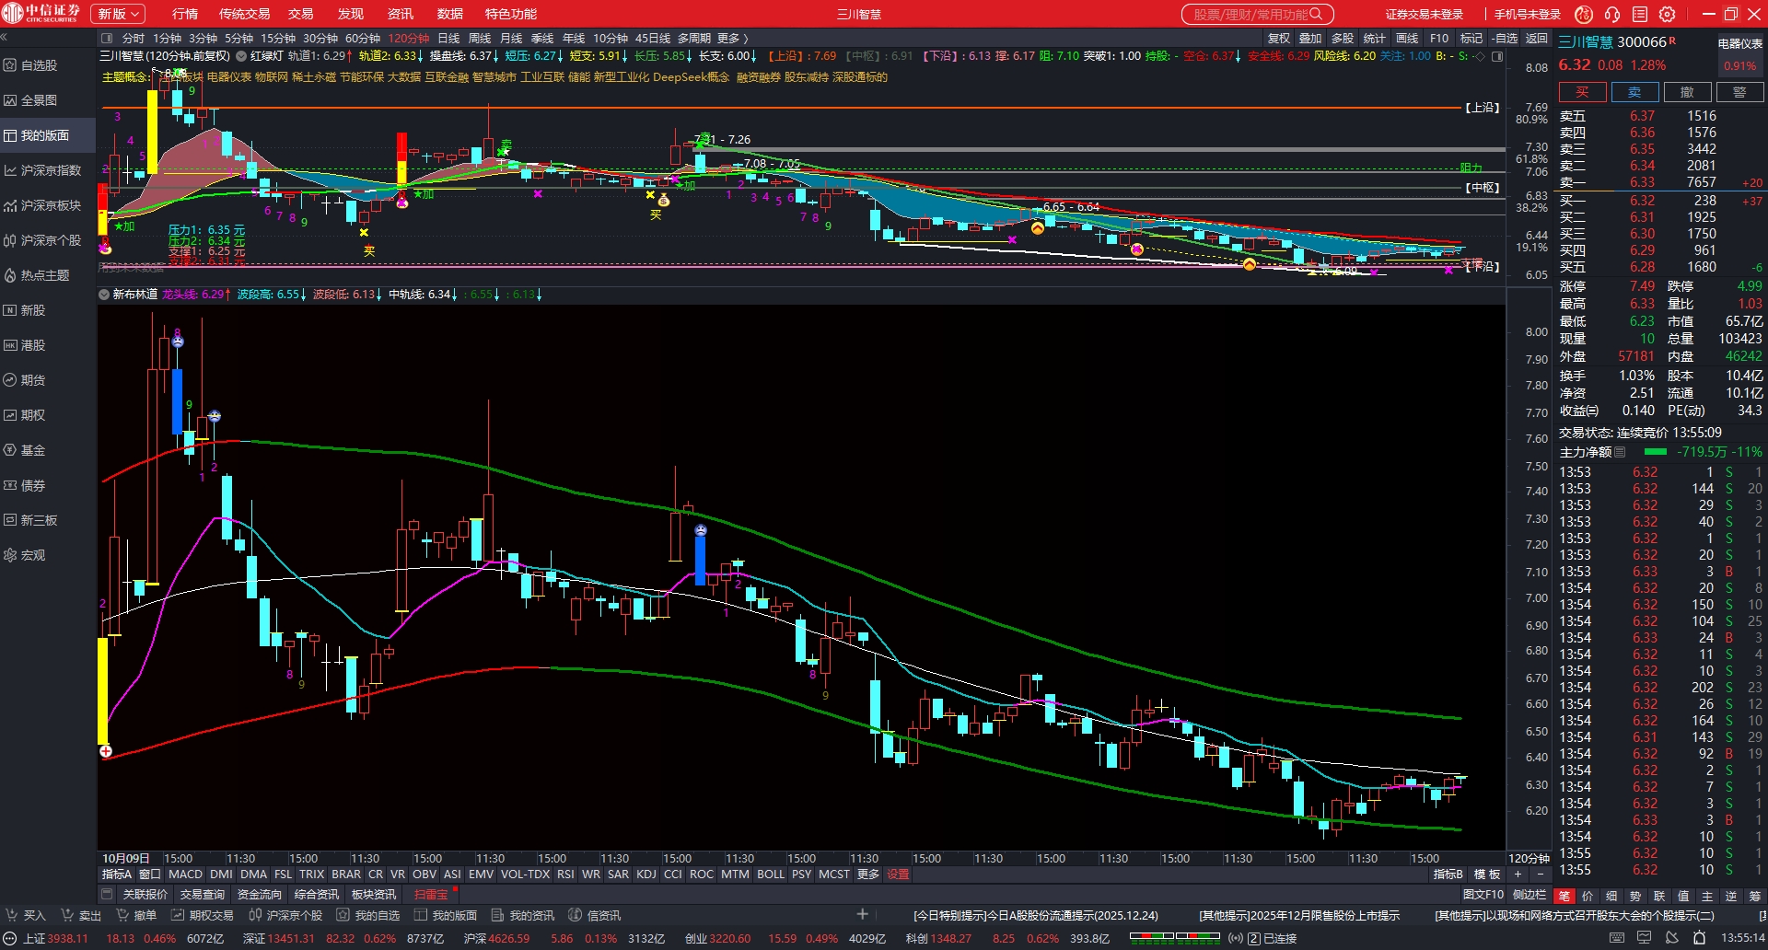
Task: Open the 新版 version dropdown
Action: point(119,14)
